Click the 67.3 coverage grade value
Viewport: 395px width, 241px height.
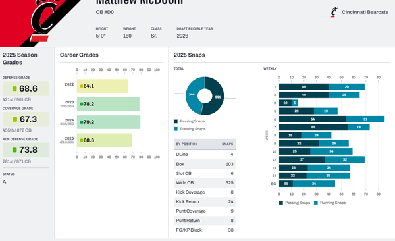click(x=28, y=119)
